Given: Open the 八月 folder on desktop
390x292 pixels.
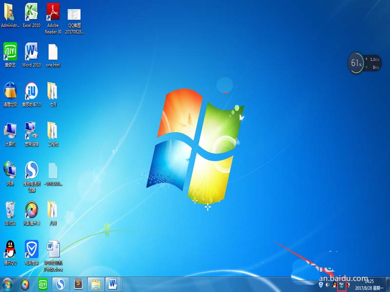Looking at the screenshot, I should [x=53, y=213].
